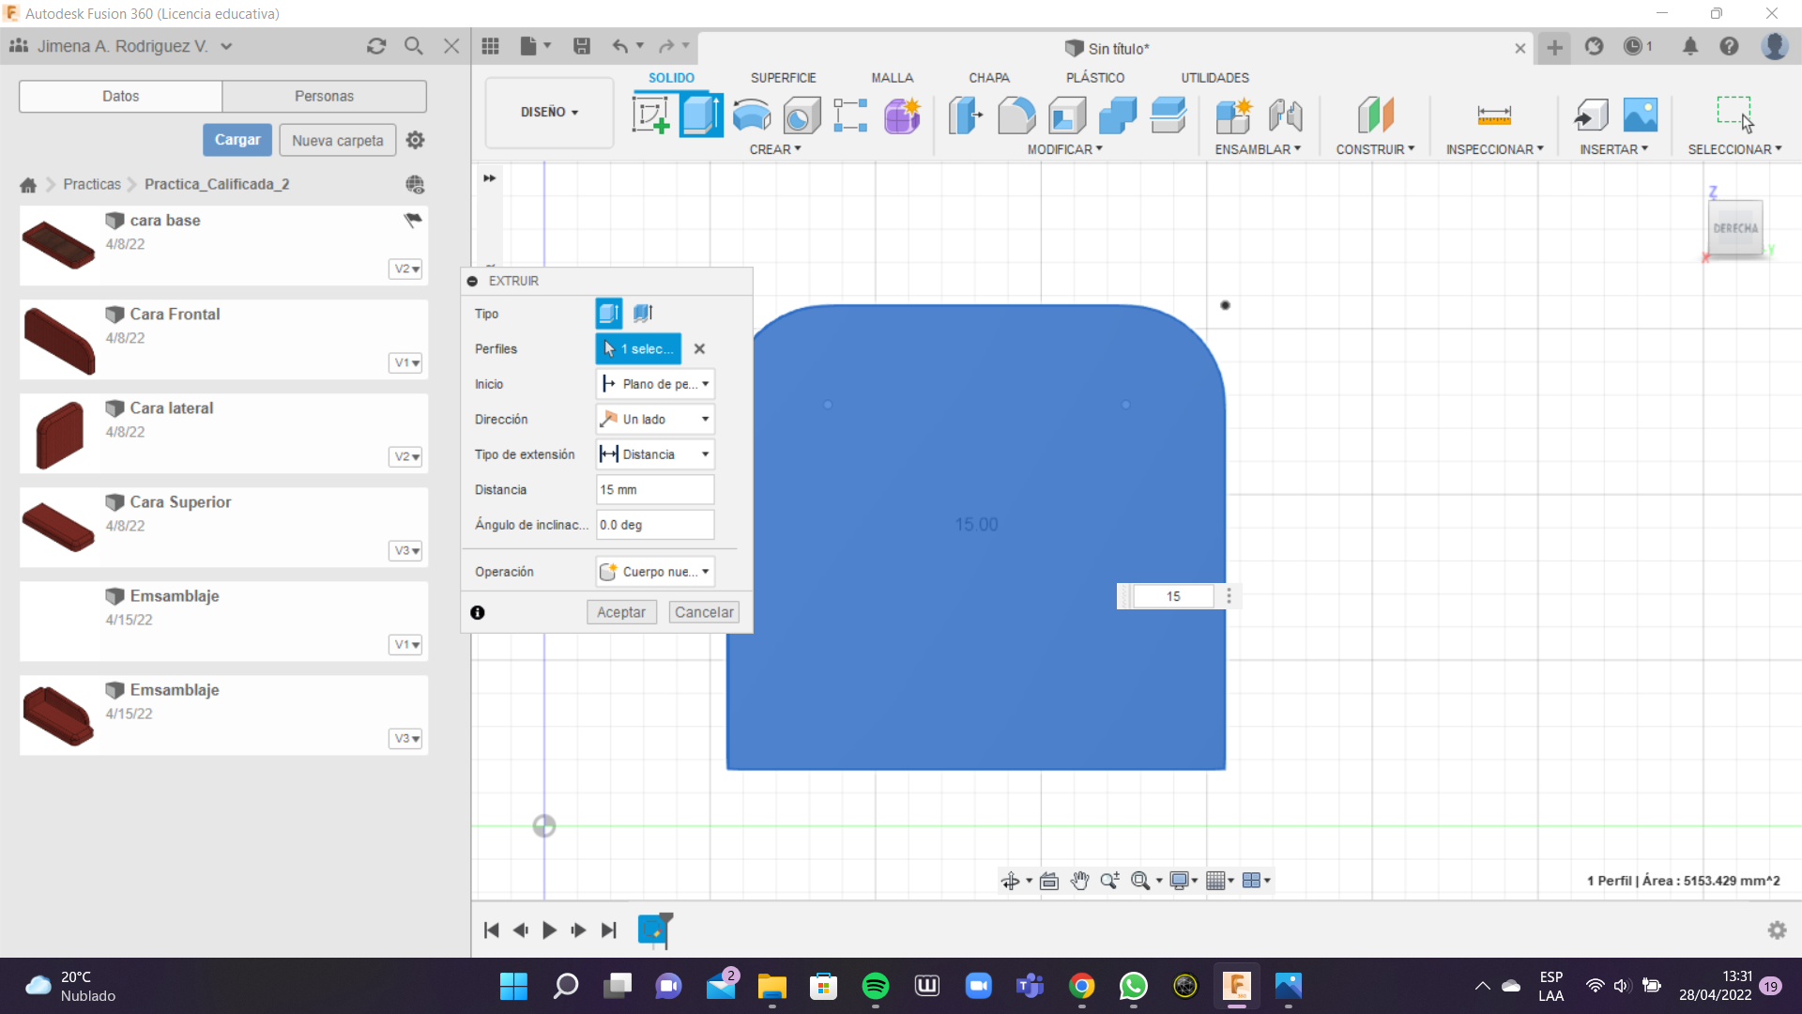Click the Insert Canvas image icon
1802x1014 pixels.
[1640, 115]
